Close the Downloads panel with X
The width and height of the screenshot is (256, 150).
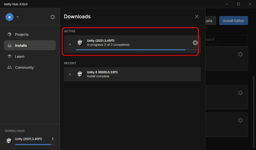point(197,16)
